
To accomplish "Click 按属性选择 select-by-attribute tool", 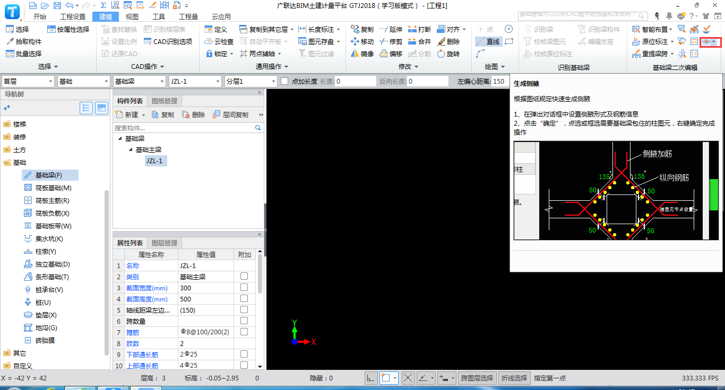I will coord(68,29).
